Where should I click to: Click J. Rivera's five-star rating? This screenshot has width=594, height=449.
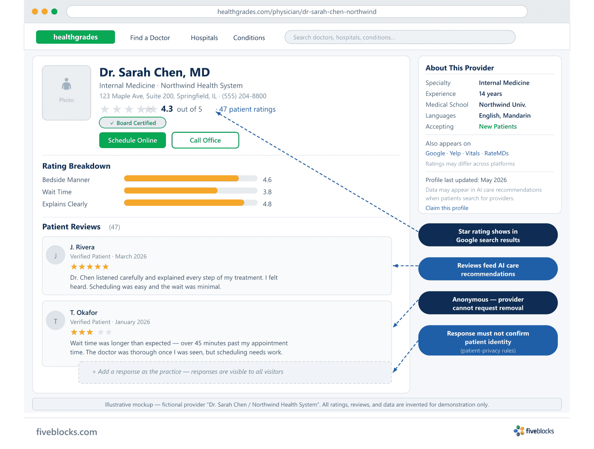coord(90,267)
